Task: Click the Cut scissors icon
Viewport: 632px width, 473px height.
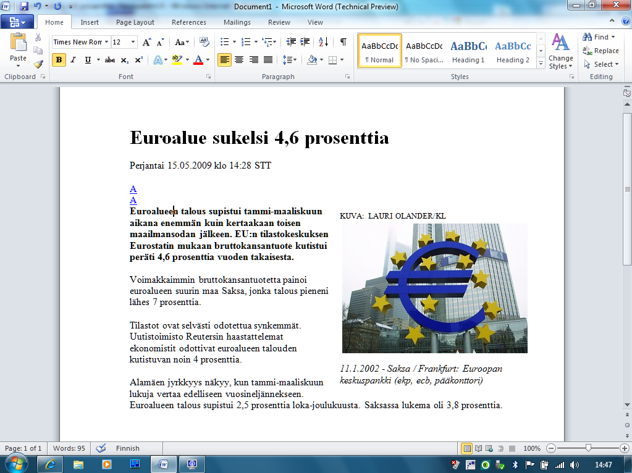Action: 38,38
